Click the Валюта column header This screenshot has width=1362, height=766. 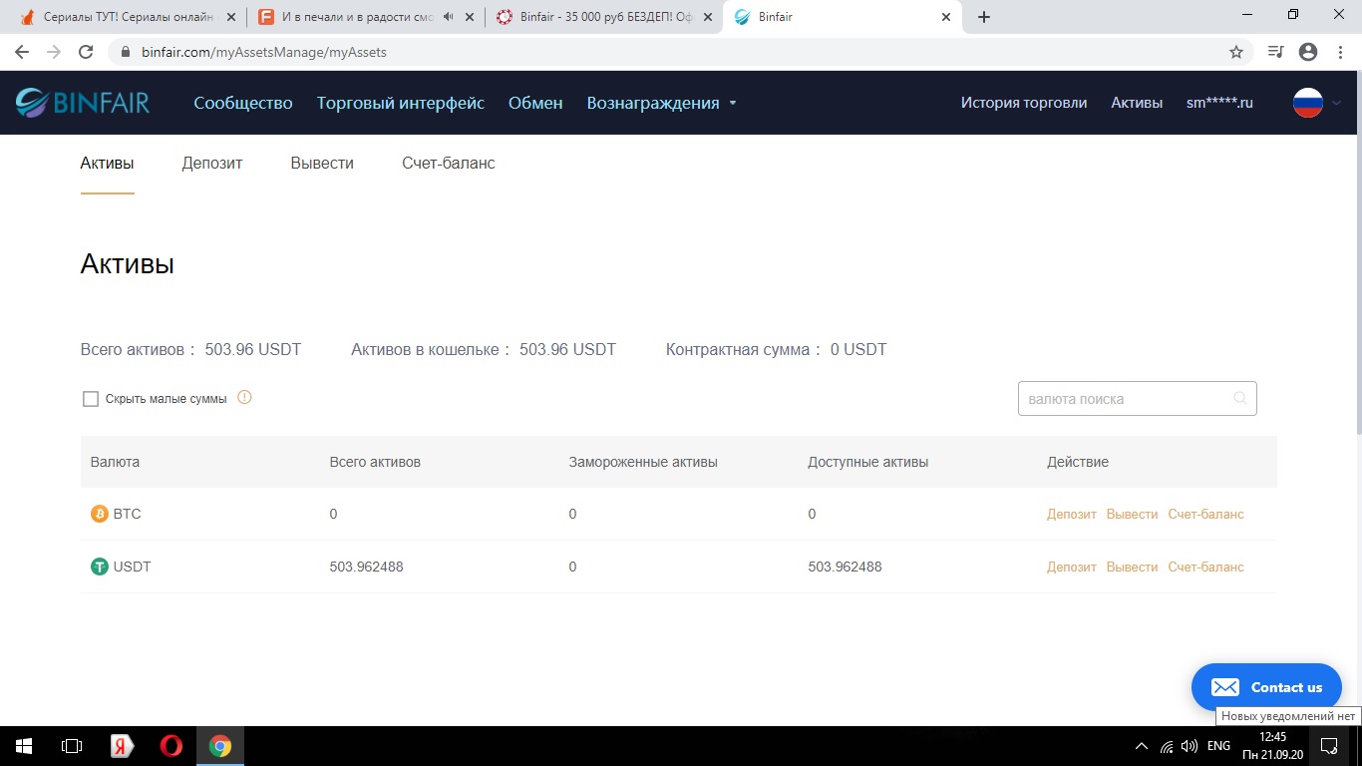pyautogui.click(x=115, y=462)
